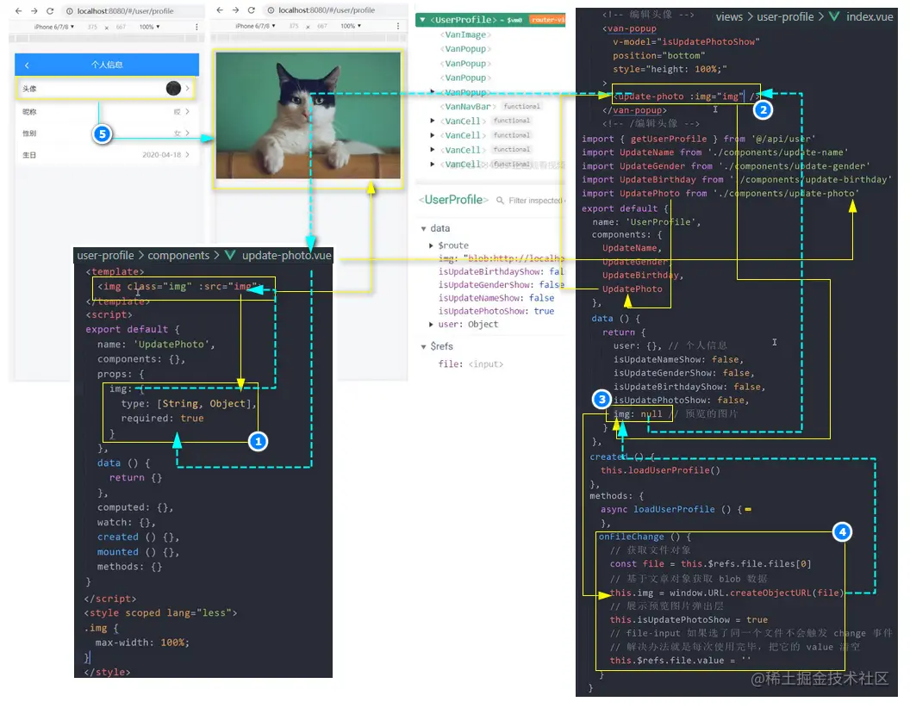Open the 头像 avatar row
The height and width of the screenshot is (708, 910).
click(x=105, y=88)
